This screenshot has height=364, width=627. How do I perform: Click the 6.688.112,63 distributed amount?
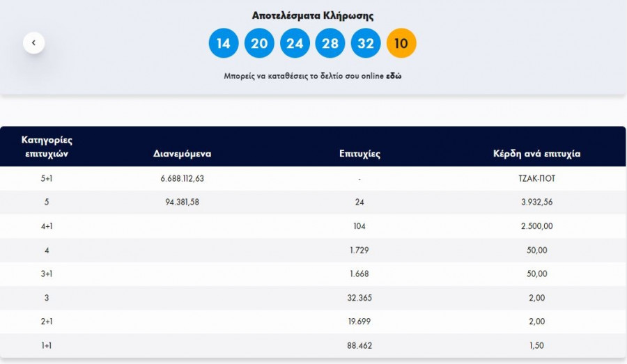pyautogui.click(x=182, y=179)
